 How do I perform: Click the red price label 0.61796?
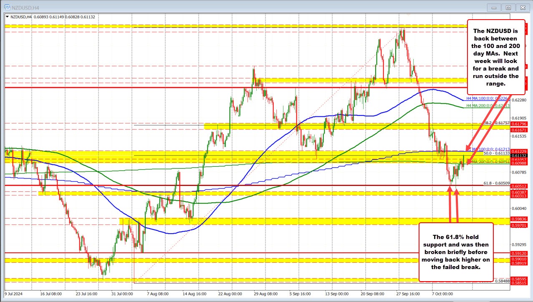(x=519, y=124)
